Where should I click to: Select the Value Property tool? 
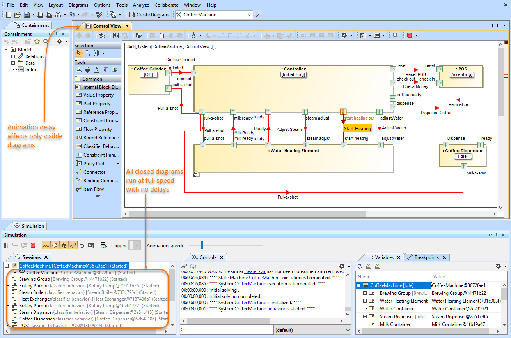point(98,95)
